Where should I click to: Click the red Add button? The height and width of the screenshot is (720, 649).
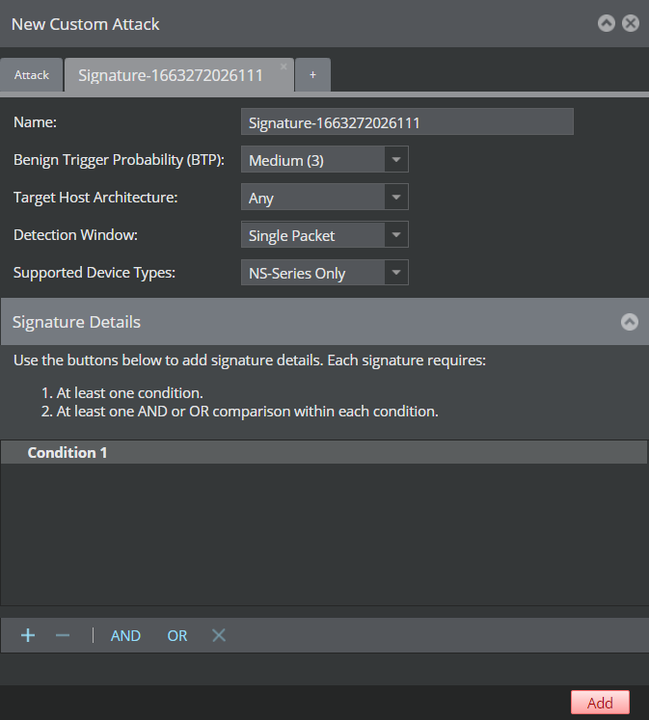(600, 703)
